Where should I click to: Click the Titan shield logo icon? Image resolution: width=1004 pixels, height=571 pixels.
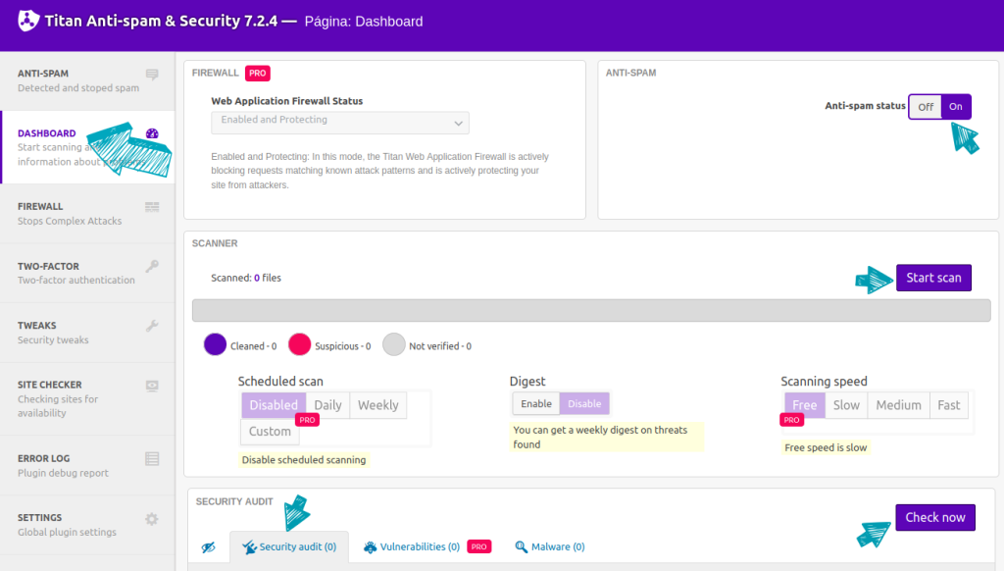(x=28, y=21)
